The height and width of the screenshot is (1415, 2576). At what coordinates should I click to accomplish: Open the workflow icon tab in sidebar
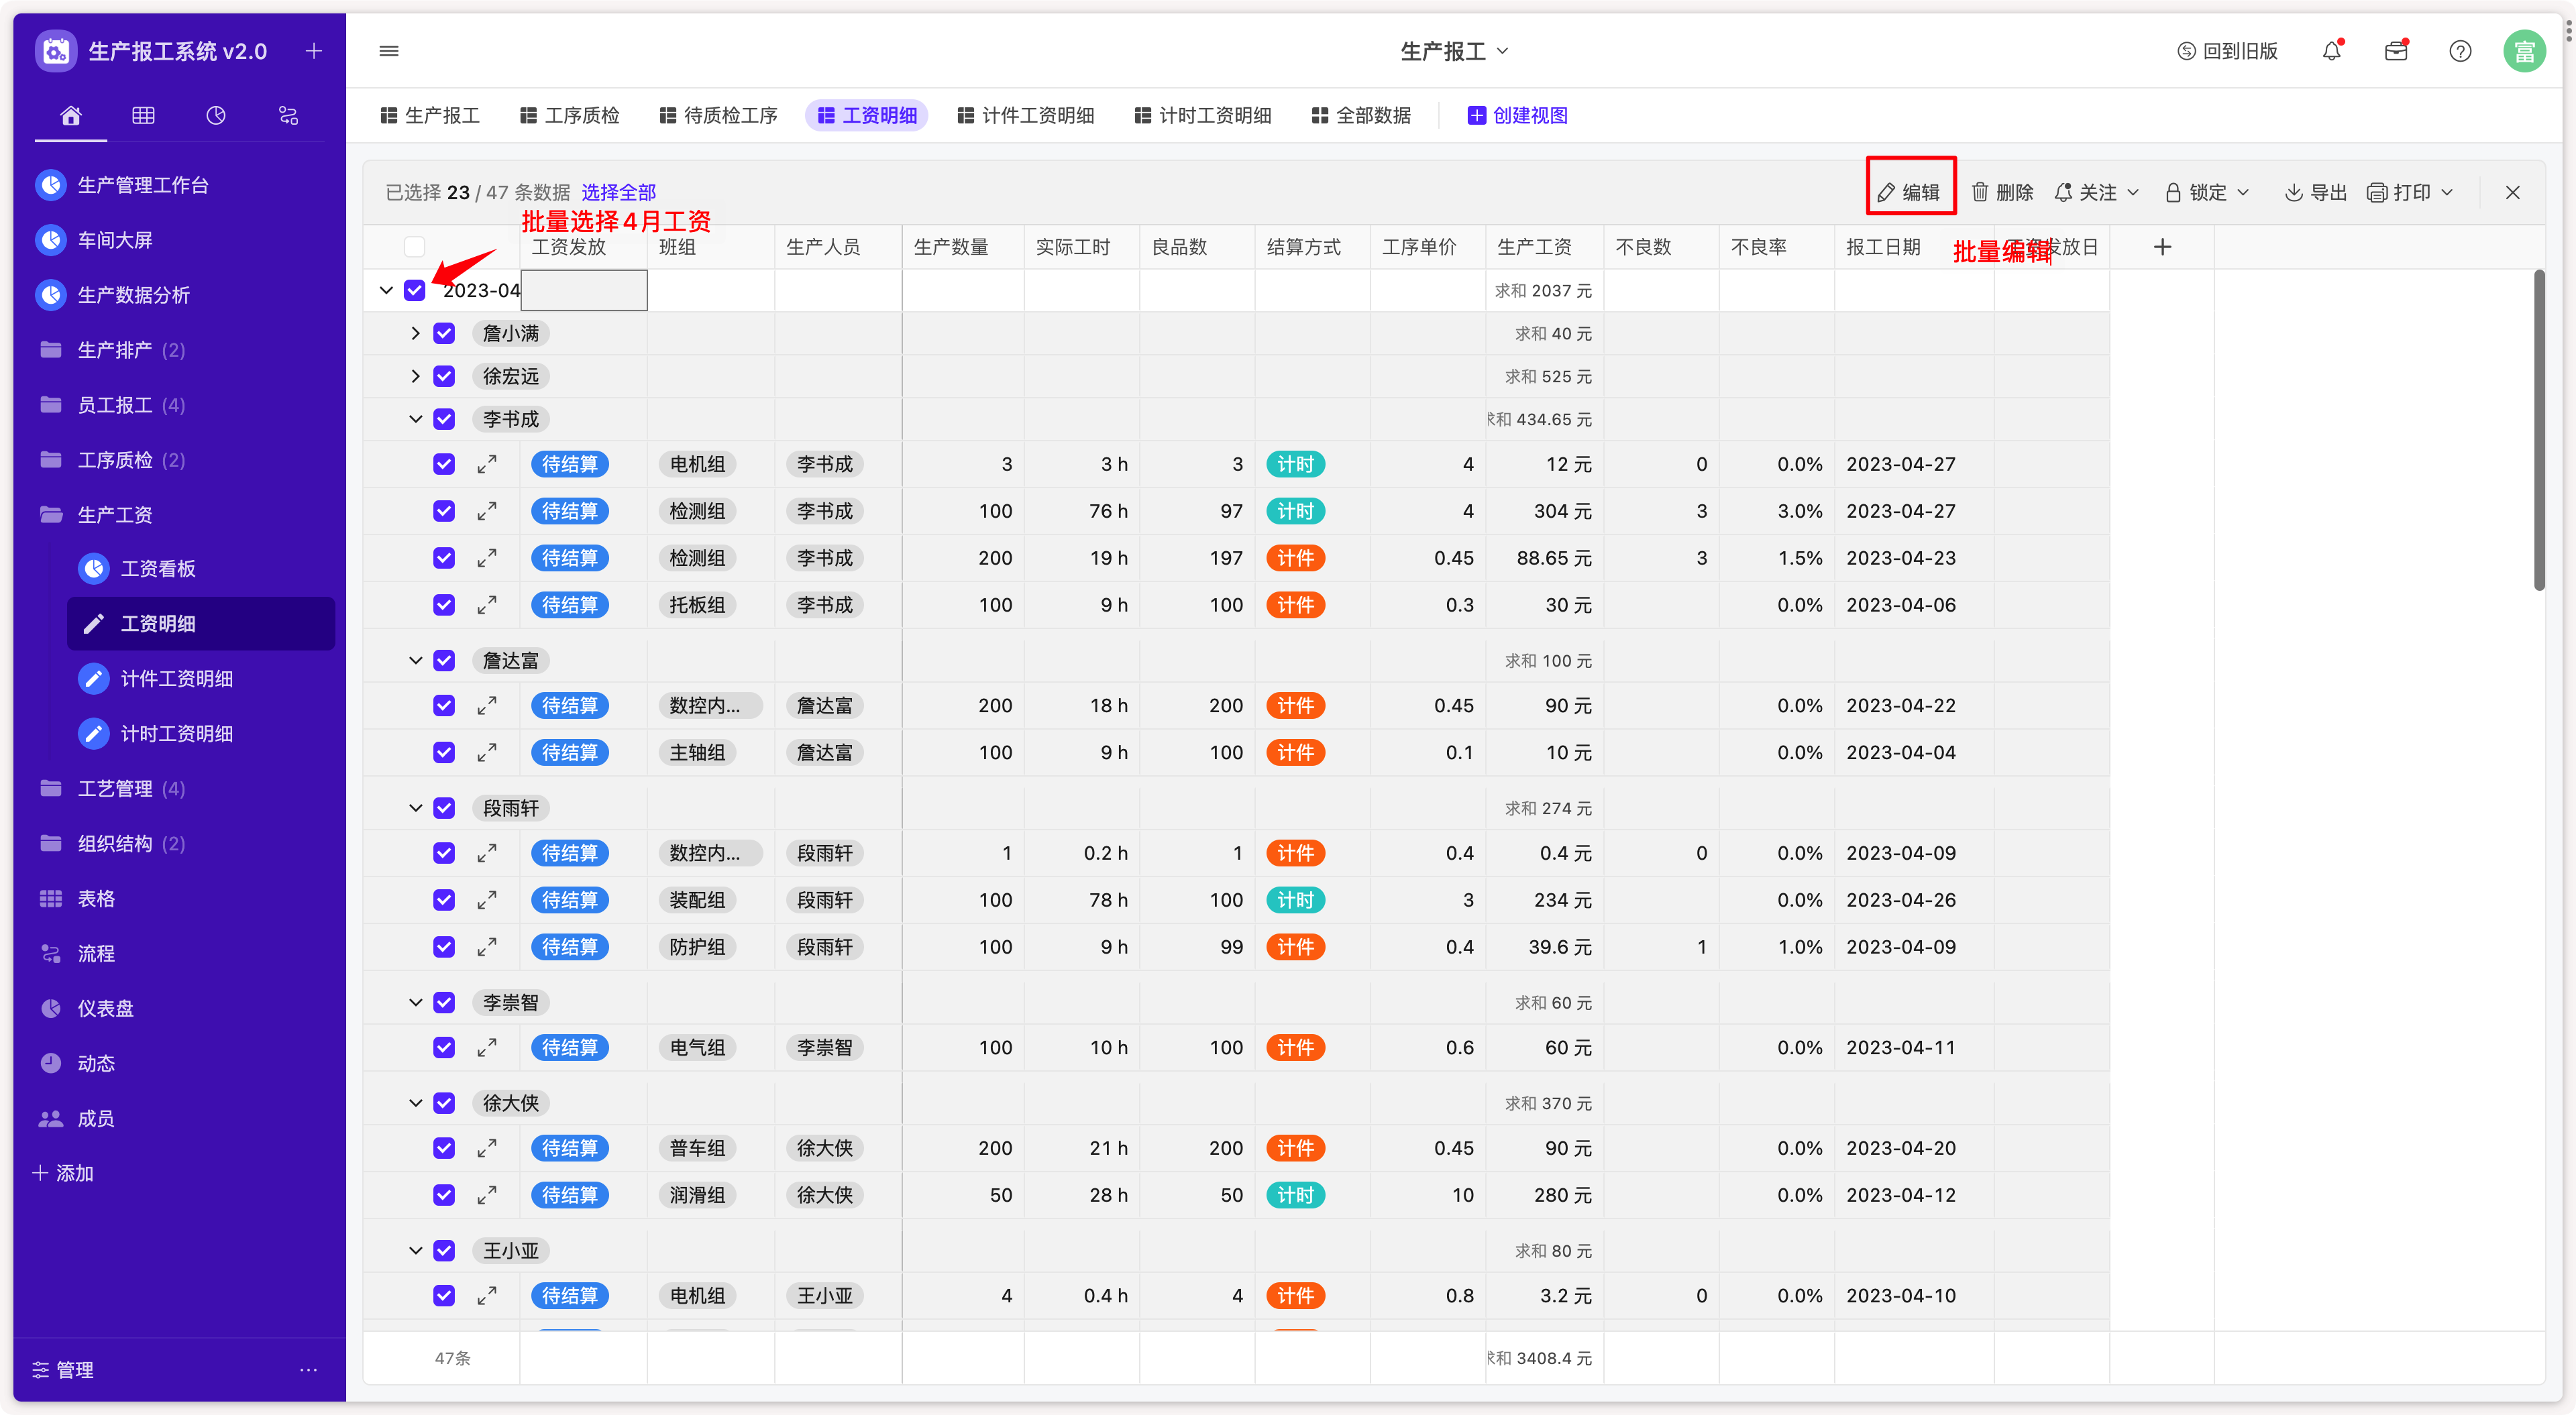(x=288, y=115)
